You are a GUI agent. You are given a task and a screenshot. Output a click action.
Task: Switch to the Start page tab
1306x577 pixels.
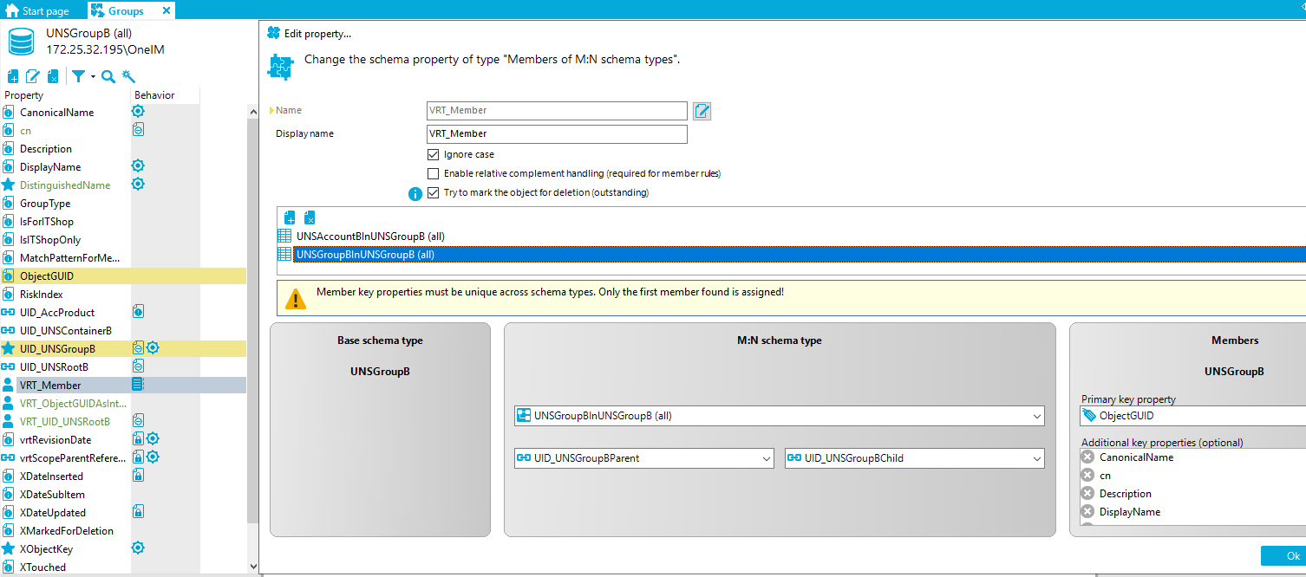point(38,11)
